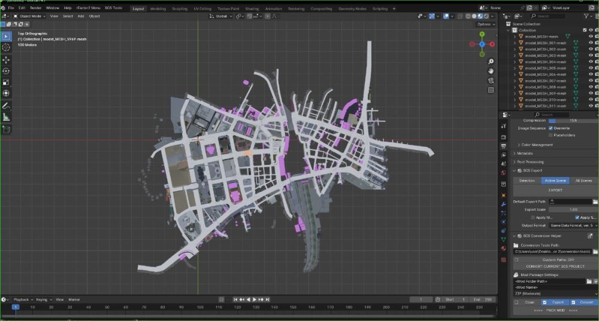Pick the Measure tool

coord(6,117)
